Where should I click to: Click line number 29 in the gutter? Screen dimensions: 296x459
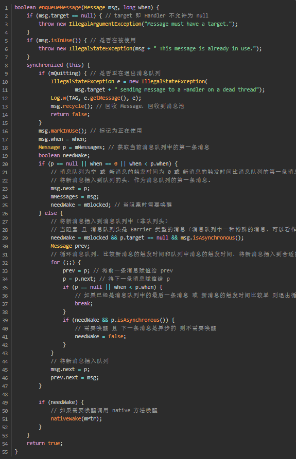click(5, 238)
